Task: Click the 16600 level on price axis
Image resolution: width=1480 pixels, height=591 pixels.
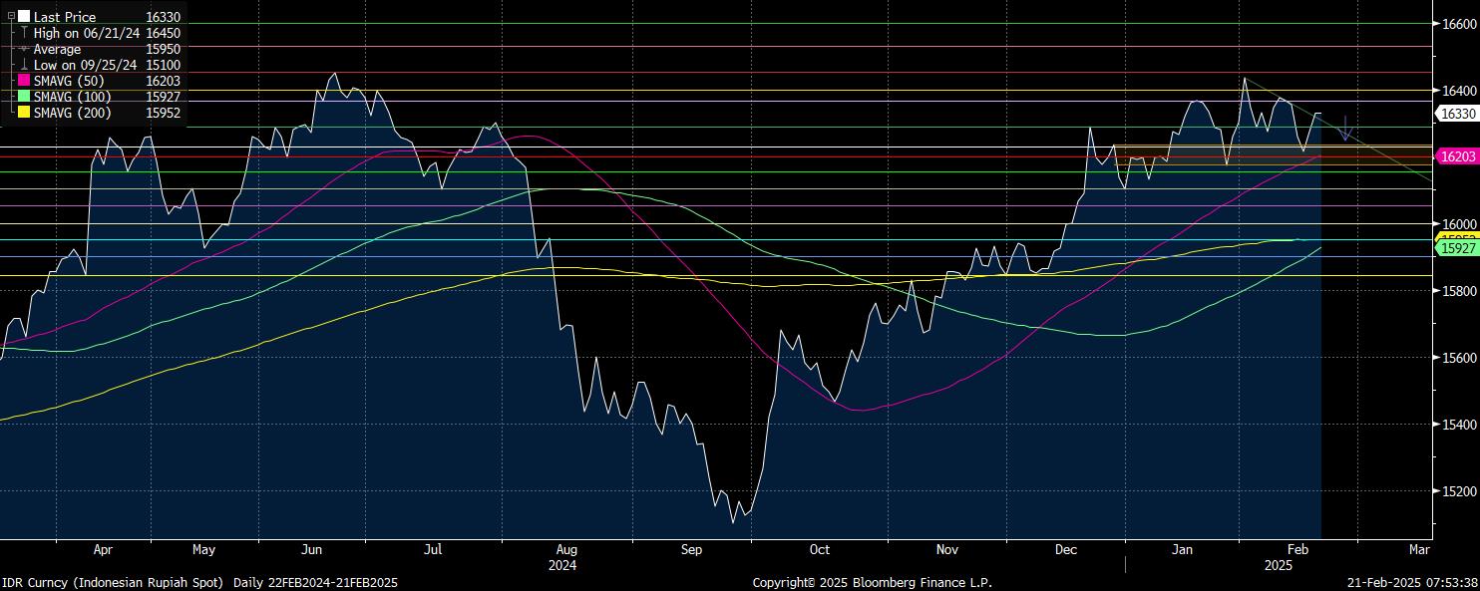Action: (1456, 23)
